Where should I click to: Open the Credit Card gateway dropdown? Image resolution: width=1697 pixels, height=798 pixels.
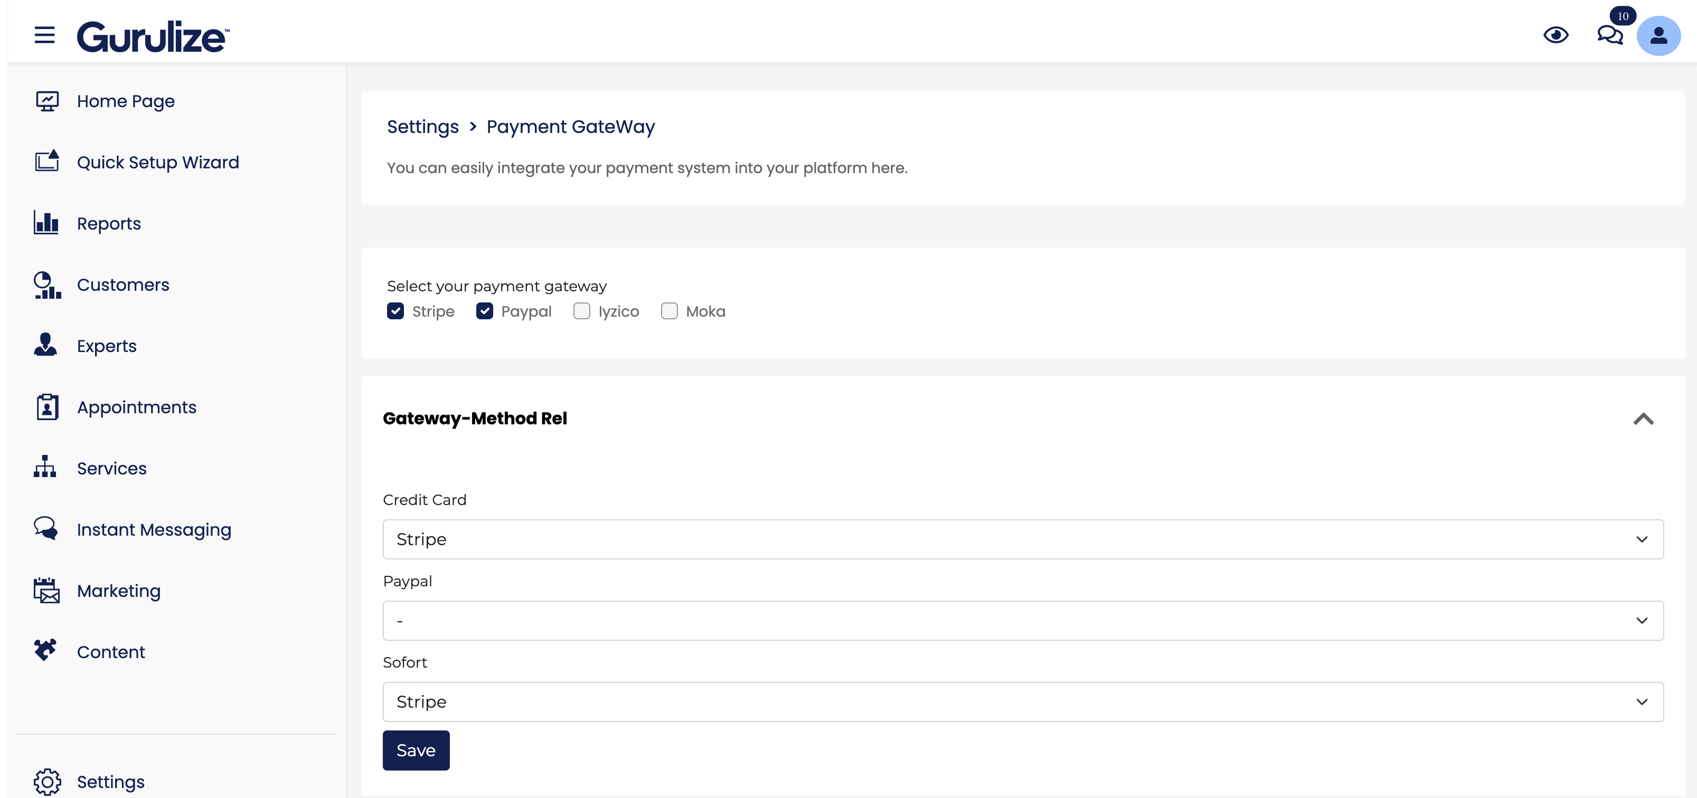1023,539
